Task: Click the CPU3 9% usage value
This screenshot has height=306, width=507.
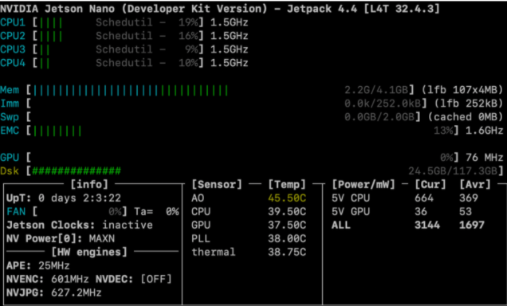Action: (x=191, y=49)
